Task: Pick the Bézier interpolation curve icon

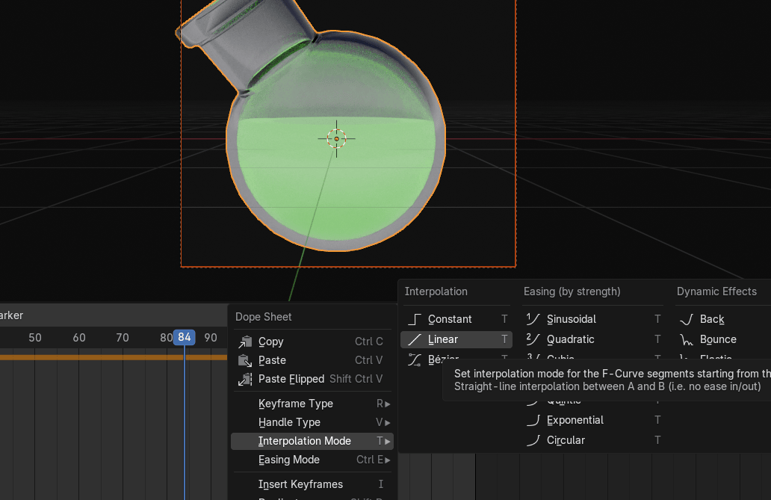Action: 415,359
